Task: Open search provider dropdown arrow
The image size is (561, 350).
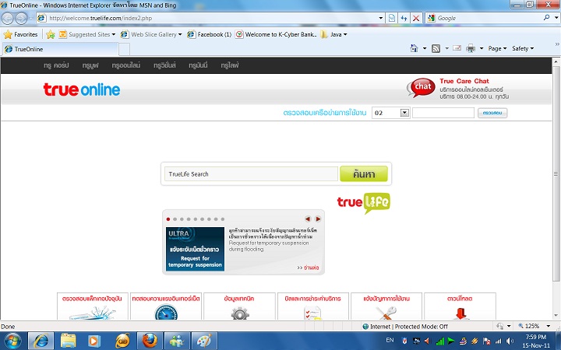Action: [x=556, y=17]
